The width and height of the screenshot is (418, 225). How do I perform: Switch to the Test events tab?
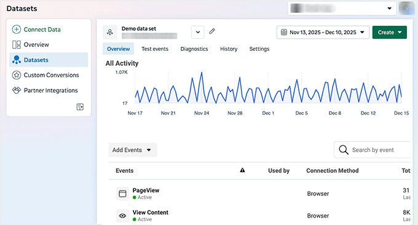pyautogui.click(x=155, y=48)
